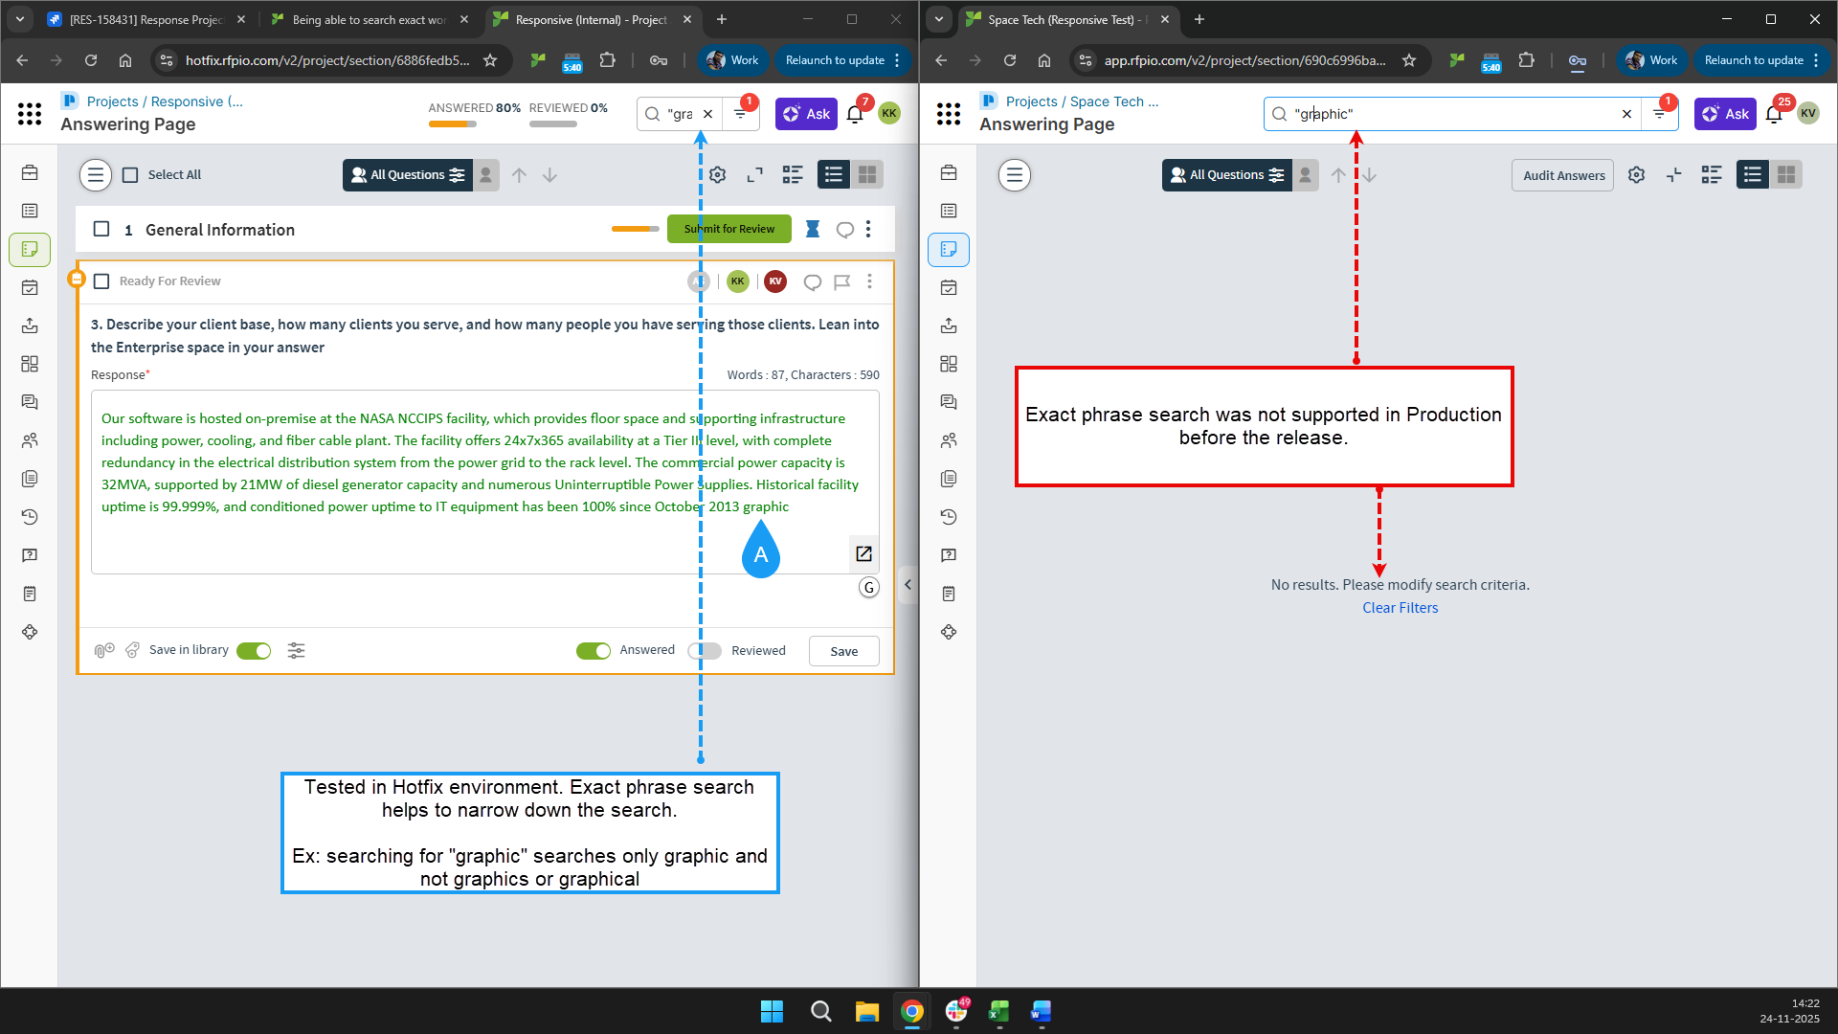
Task: Open notifications bell in left window
Action: point(855,114)
